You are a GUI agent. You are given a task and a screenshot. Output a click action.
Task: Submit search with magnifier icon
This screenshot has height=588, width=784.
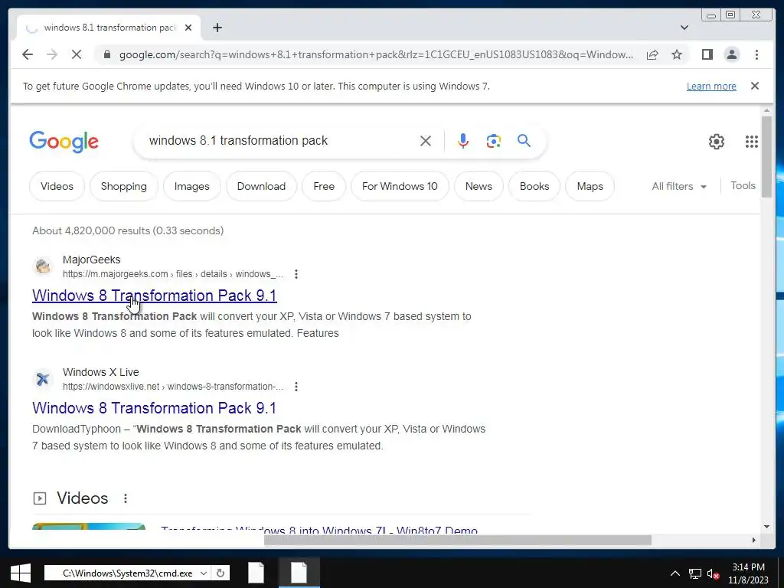pos(524,141)
